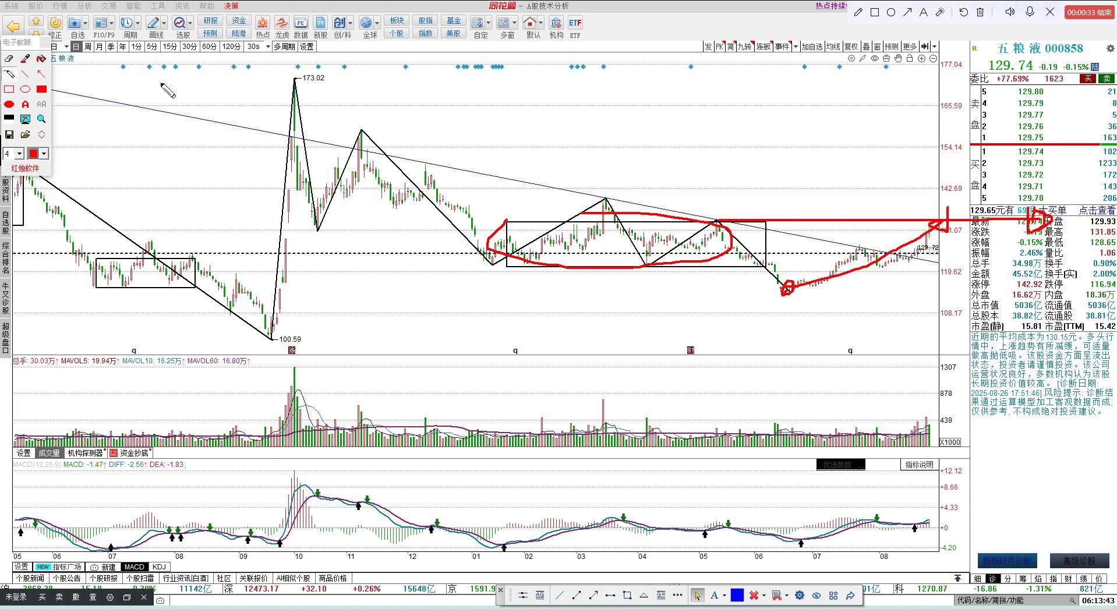Expand the 画线 toolbar dropdown arrow

point(164,23)
